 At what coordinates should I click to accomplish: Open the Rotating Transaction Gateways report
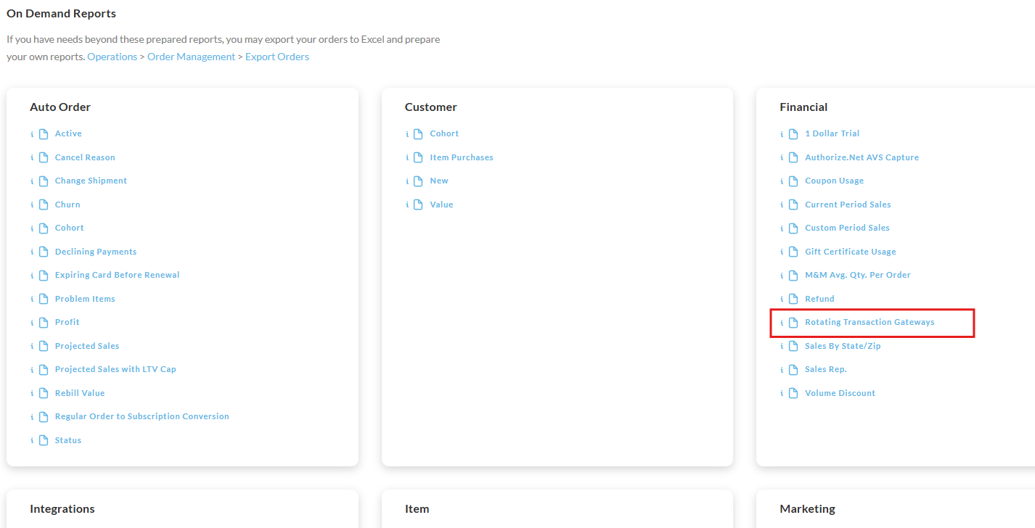click(870, 322)
